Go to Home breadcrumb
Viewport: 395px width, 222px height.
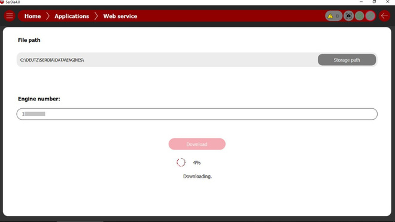[32, 16]
